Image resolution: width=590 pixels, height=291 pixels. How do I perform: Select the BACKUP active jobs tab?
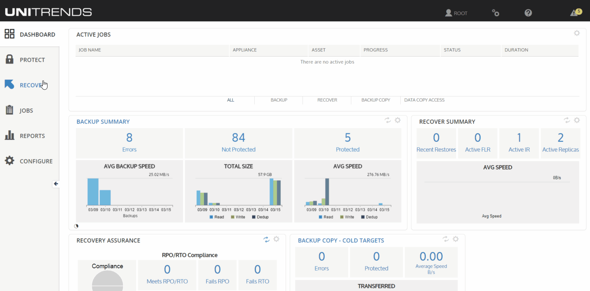(x=279, y=100)
